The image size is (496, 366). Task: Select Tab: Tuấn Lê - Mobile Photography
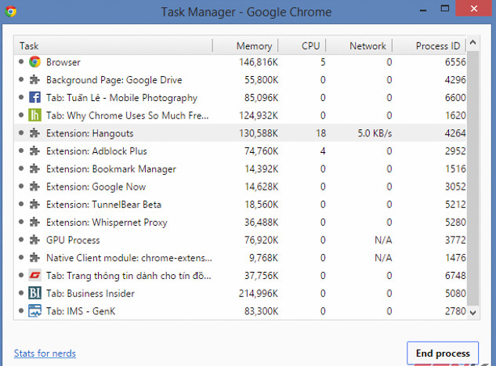(241, 97)
